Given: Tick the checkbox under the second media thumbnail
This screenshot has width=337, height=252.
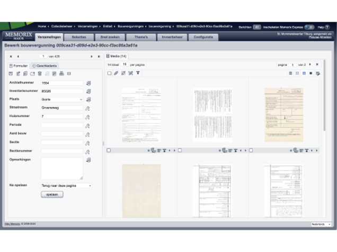Looking at the screenshot, I should (180, 151).
